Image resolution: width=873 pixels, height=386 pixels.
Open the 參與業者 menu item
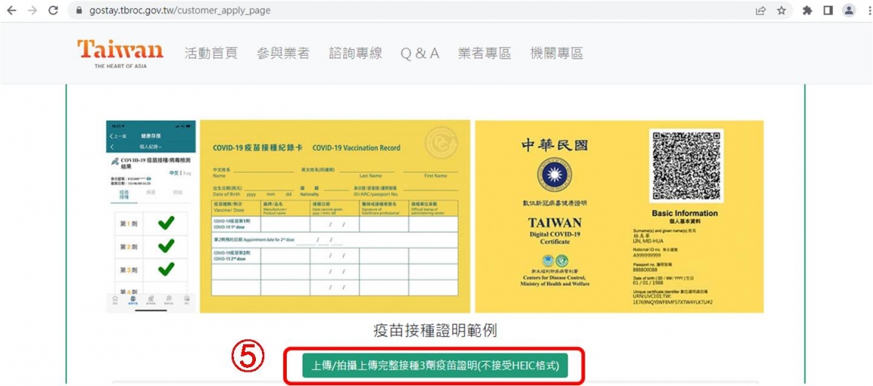[x=283, y=53]
